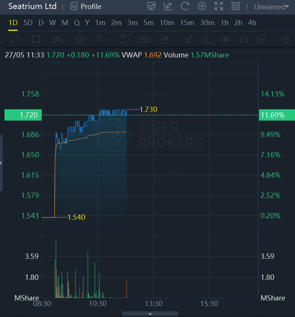Select the trend line drawing tool
This screenshot has width=295, height=317.
click(x=14, y=39)
